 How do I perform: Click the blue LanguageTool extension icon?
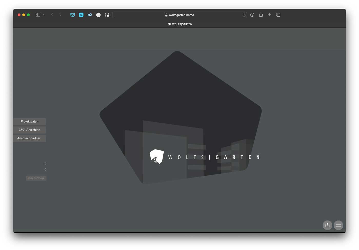(x=81, y=15)
